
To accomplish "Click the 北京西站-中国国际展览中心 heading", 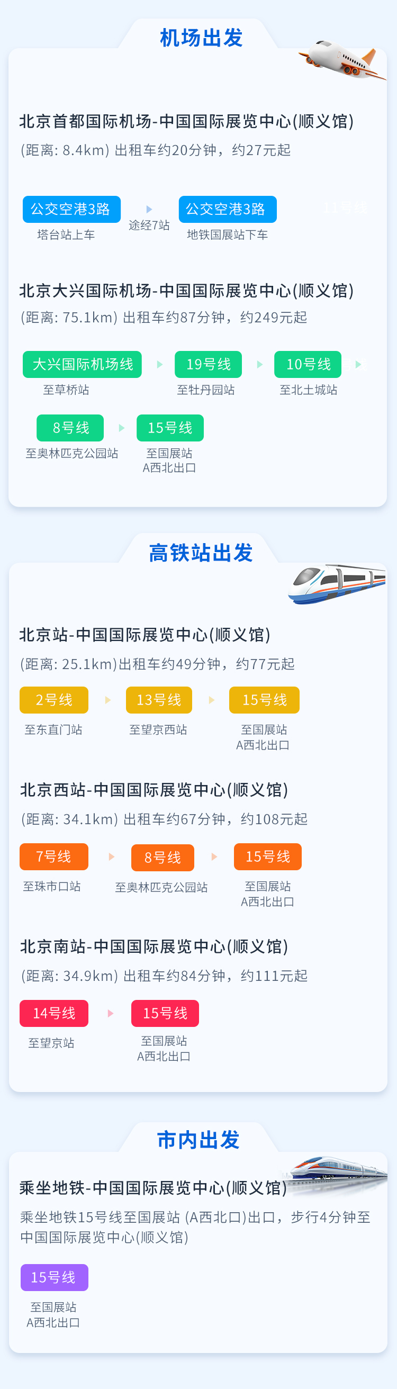I will click(154, 790).
